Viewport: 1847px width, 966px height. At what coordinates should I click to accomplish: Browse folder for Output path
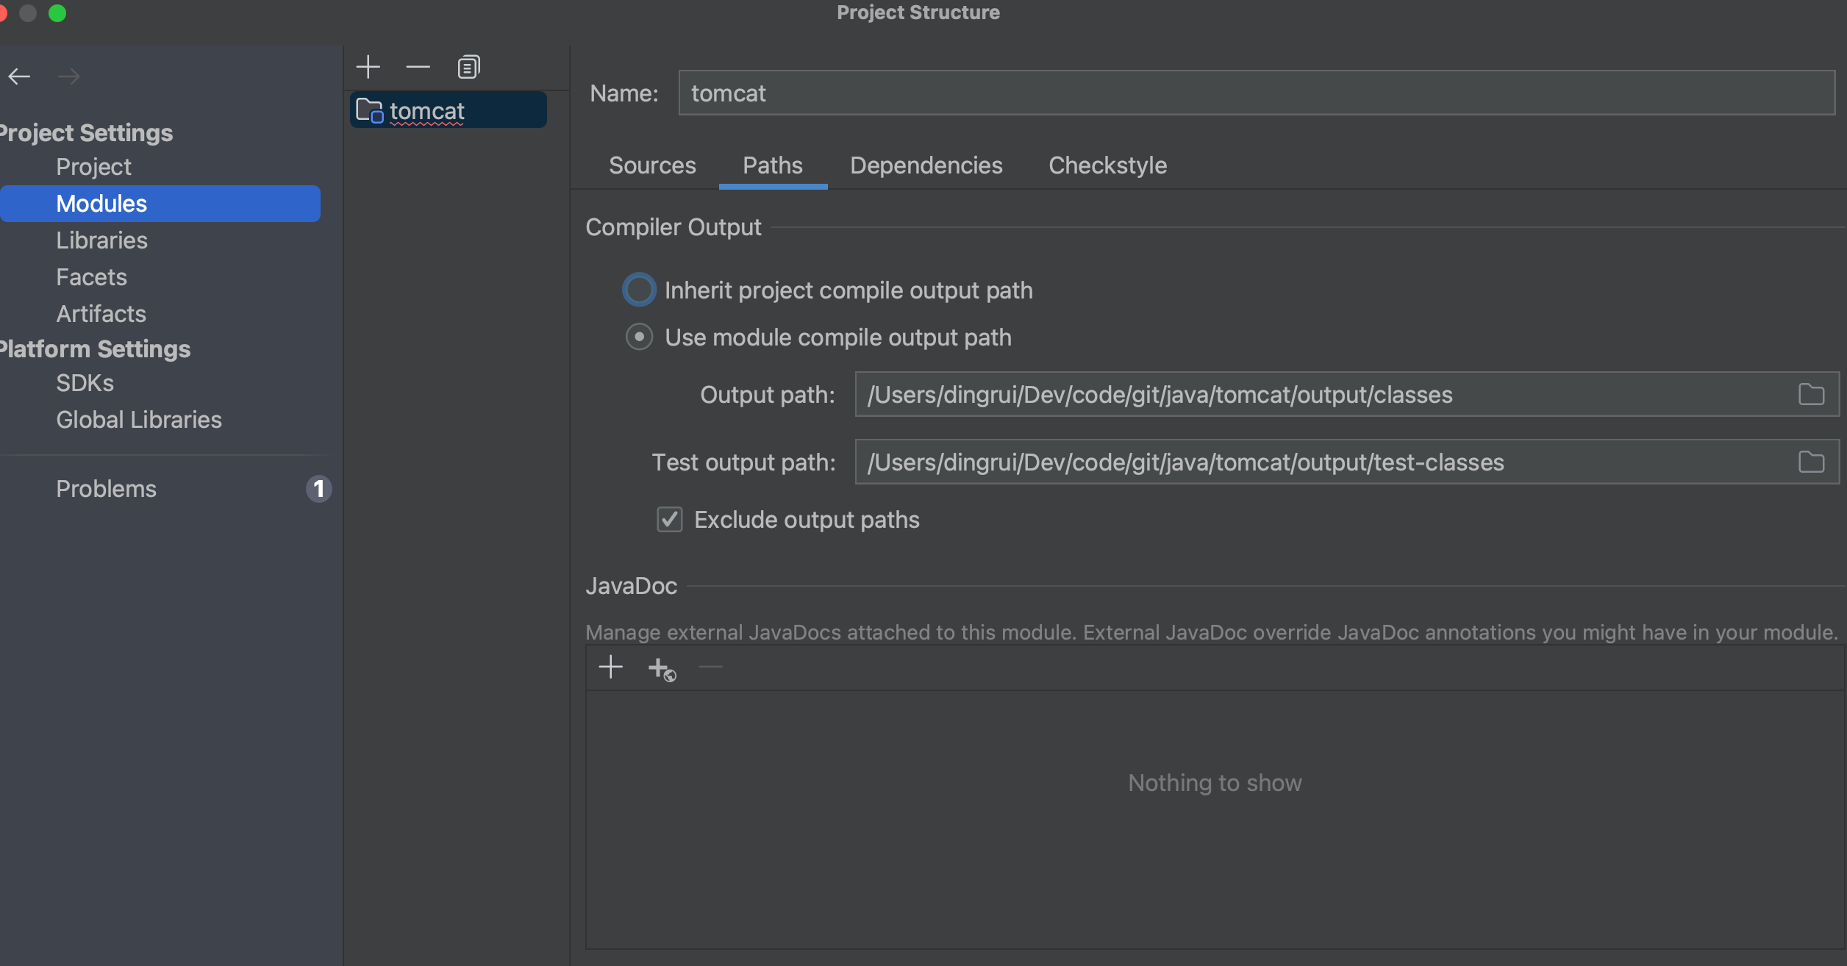click(1811, 395)
